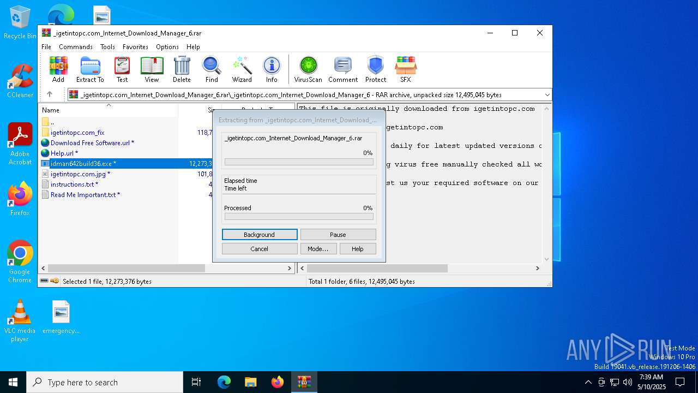This screenshot has height=393, width=698.
Task: Select Firefox desktop shortcut
Action: click(x=20, y=199)
